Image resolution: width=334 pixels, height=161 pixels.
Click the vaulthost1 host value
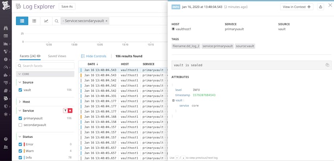[x=183, y=29]
